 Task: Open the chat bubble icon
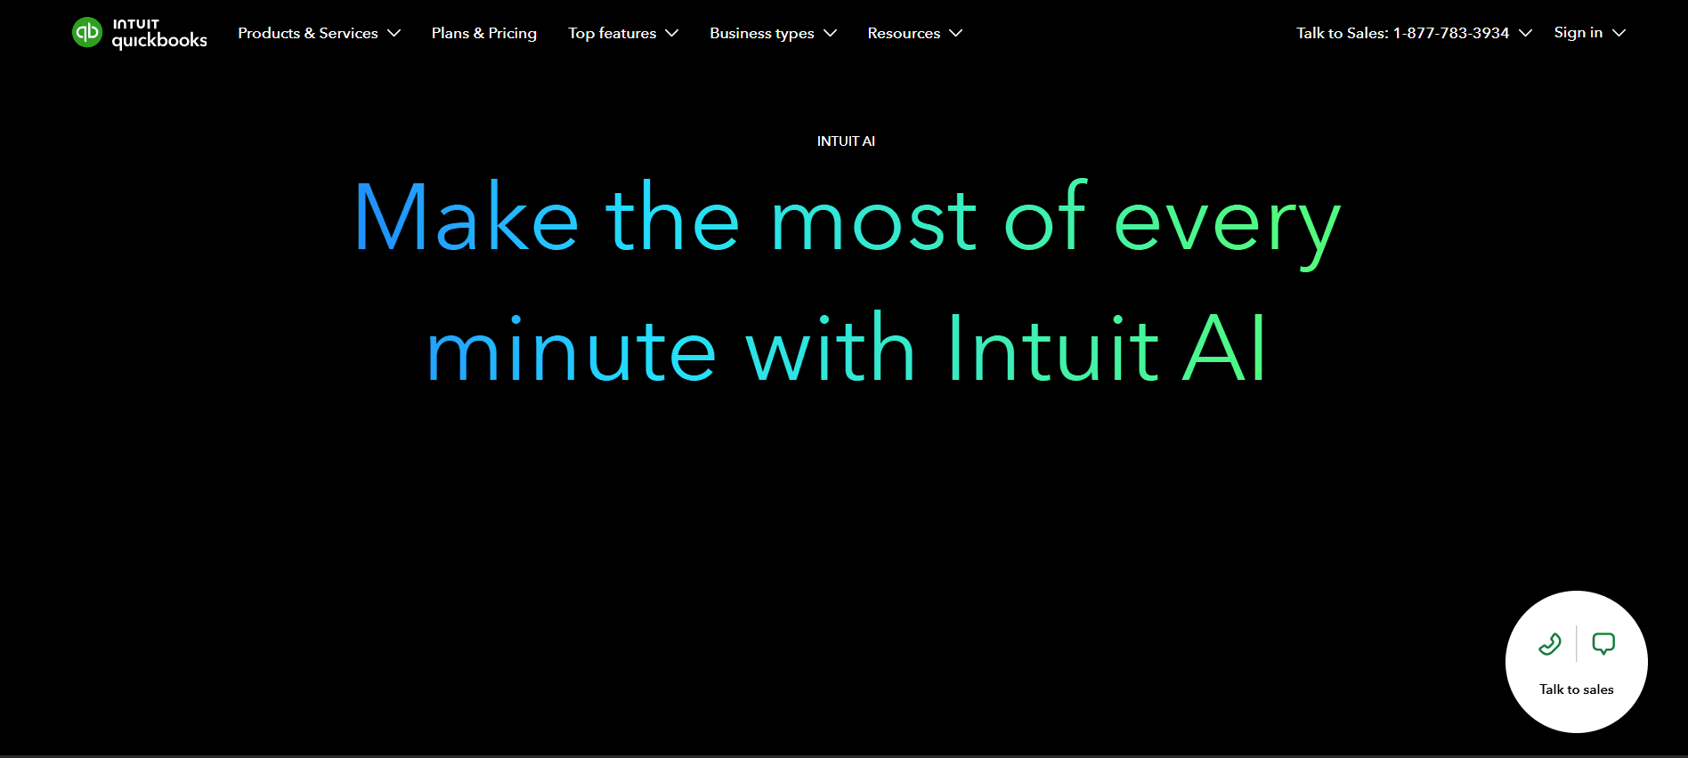point(1603,643)
